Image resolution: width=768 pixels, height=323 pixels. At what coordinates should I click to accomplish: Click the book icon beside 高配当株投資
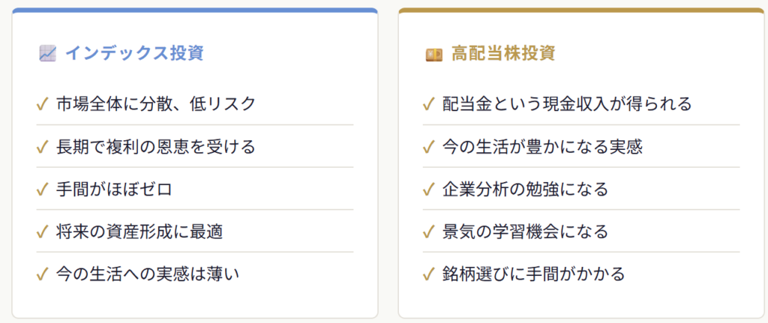(x=433, y=54)
